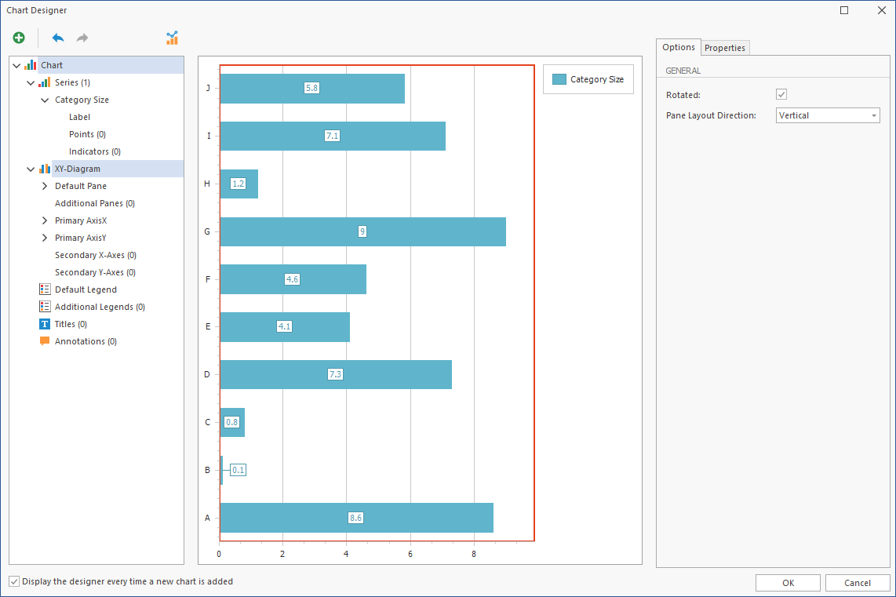Click the Undo arrow icon
Screen dimensions: 896x597
(58, 38)
